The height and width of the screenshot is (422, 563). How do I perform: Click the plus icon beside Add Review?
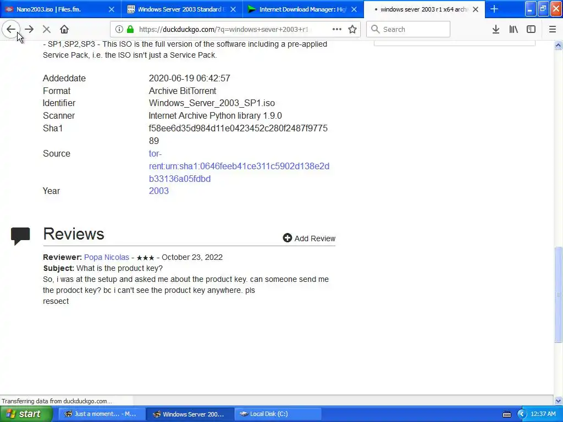[x=287, y=238]
